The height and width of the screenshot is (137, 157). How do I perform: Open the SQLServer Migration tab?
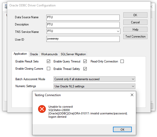pyautogui.click(x=73, y=54)
